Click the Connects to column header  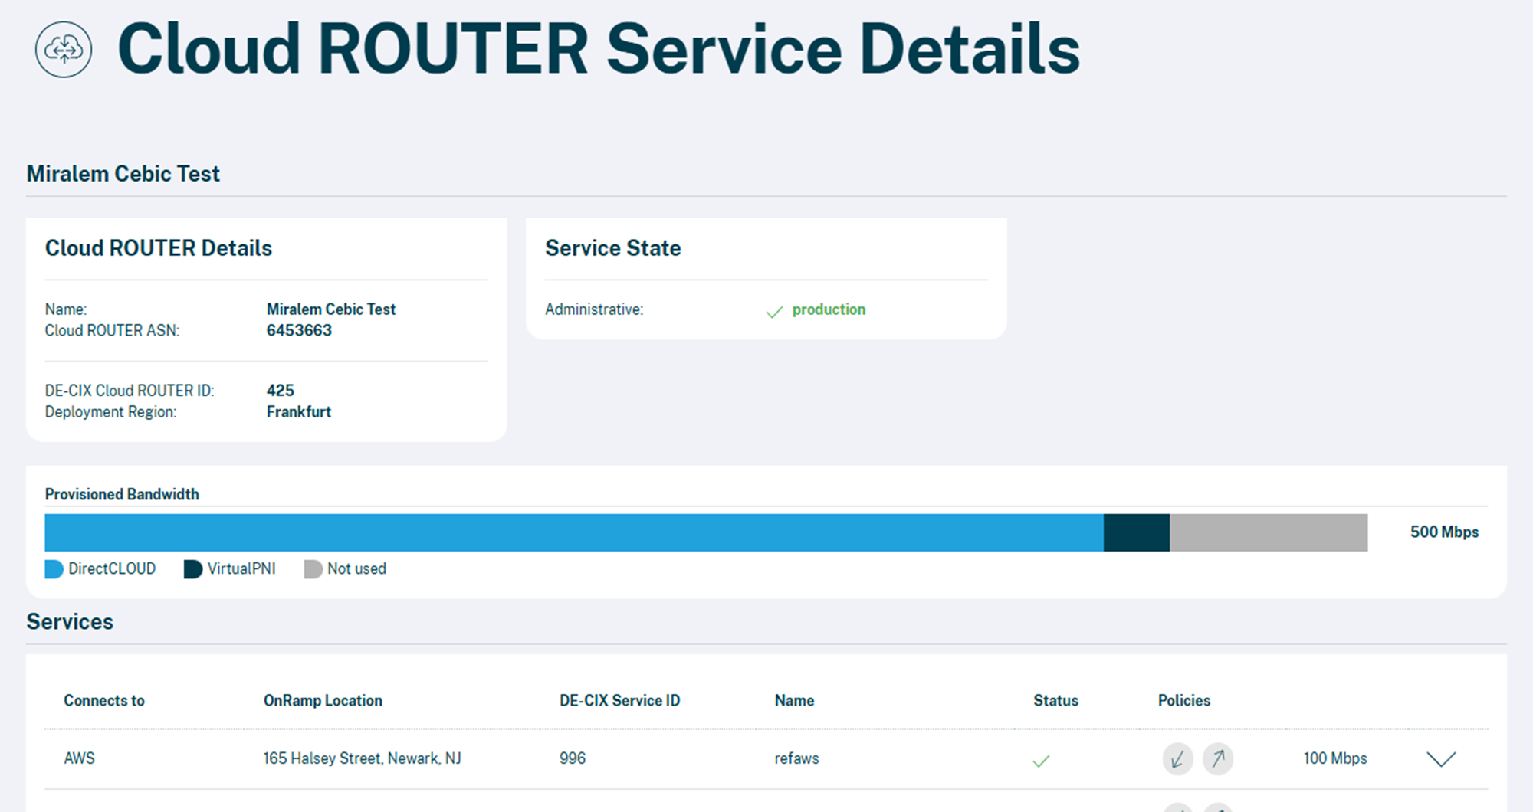click(x=104, y=701)
